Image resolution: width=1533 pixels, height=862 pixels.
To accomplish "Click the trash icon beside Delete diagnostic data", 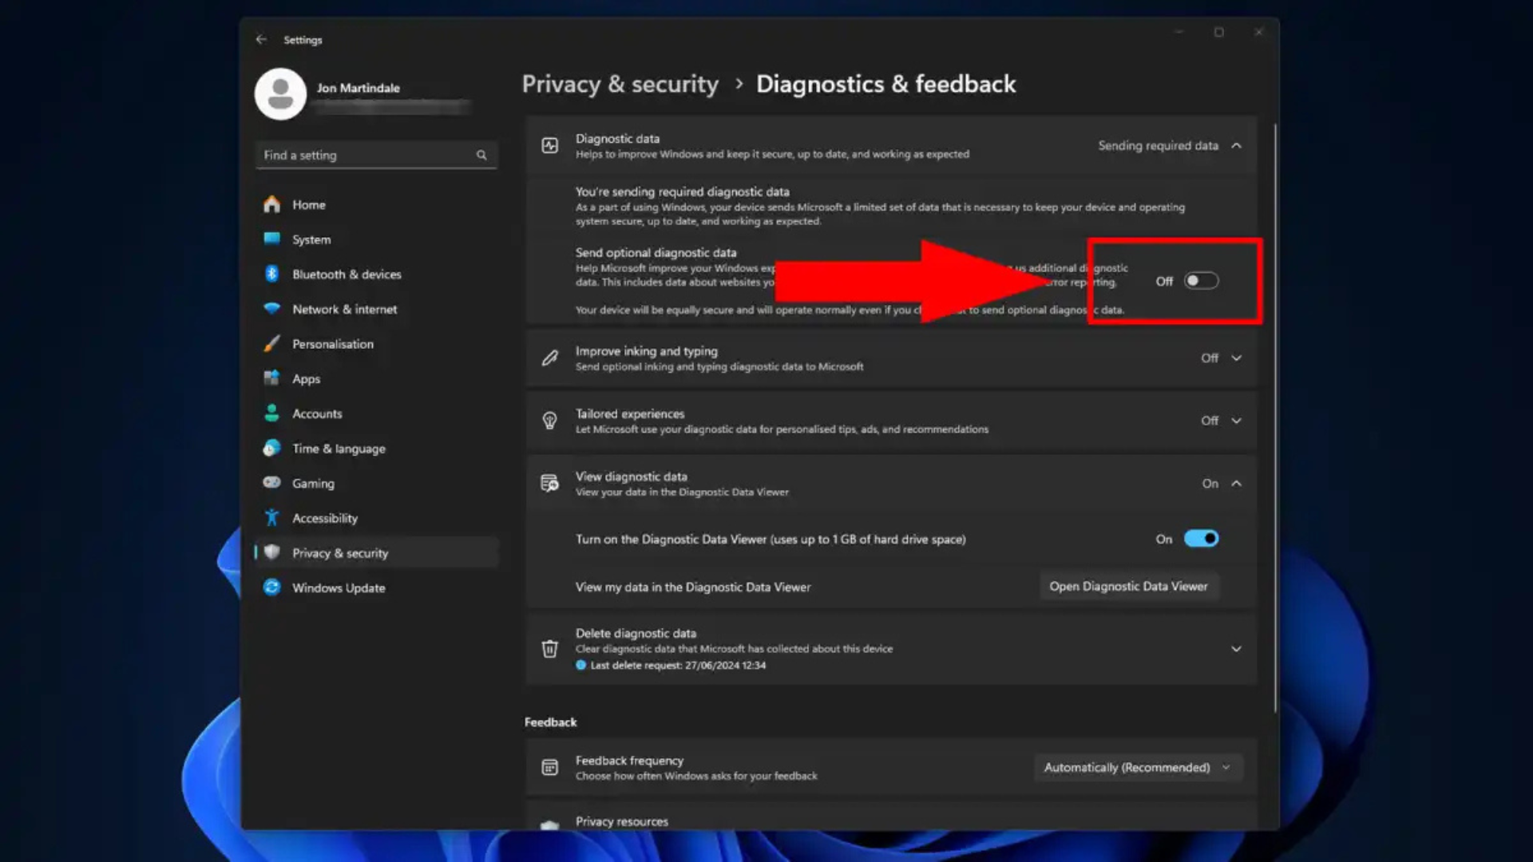I will point(549,648).
